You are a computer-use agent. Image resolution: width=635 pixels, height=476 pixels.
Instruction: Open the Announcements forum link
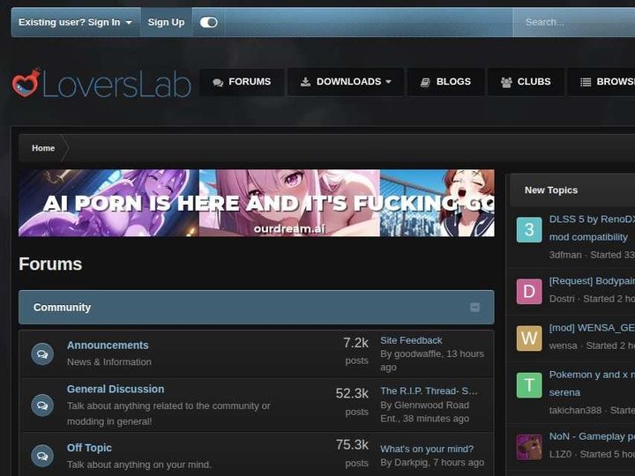108,346
